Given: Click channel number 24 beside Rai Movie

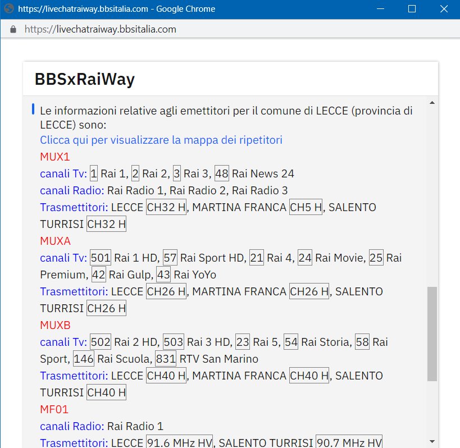Looking at the screenshot, I should point(305,258).
